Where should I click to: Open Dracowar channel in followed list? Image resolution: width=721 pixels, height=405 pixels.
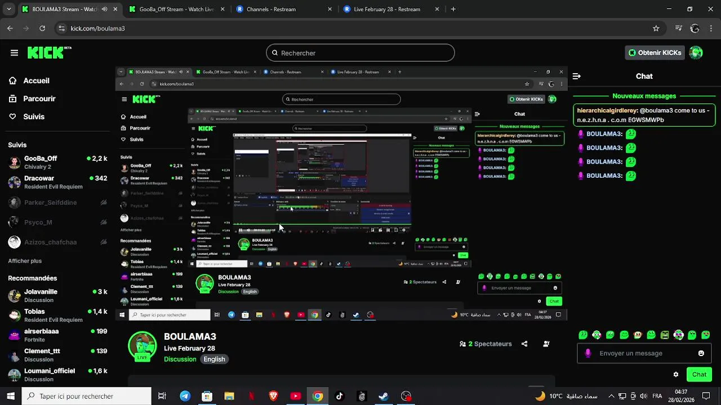pos(57,182)
